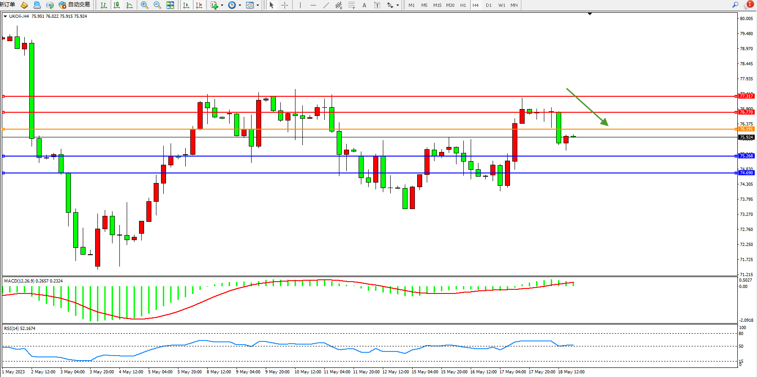757x377 pixels.
Task: Select the text label tool
Action: coord(377,5)
